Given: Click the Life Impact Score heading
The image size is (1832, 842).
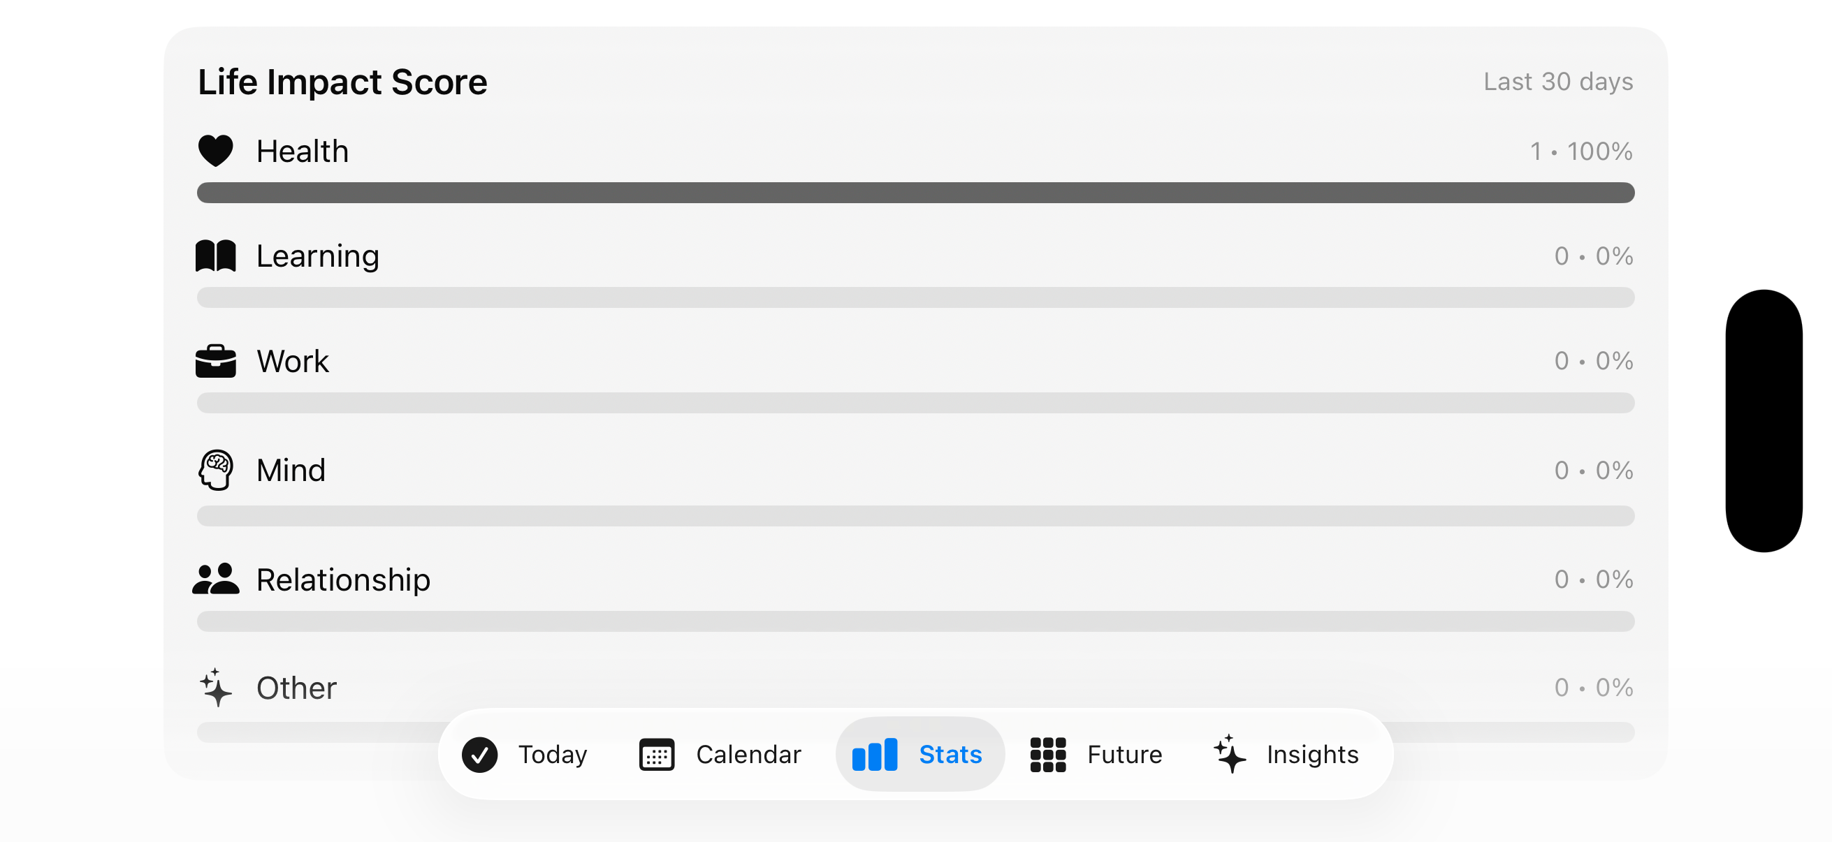Looking at the screenshot, I should (343, 82).
